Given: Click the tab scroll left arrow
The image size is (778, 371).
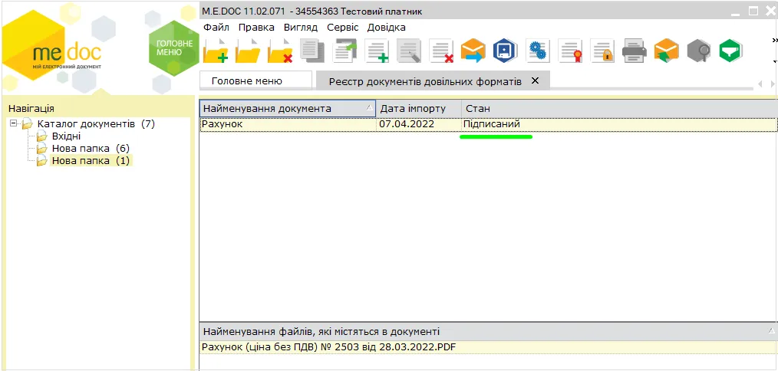Looking at the screenshot, I should [760, 84].
